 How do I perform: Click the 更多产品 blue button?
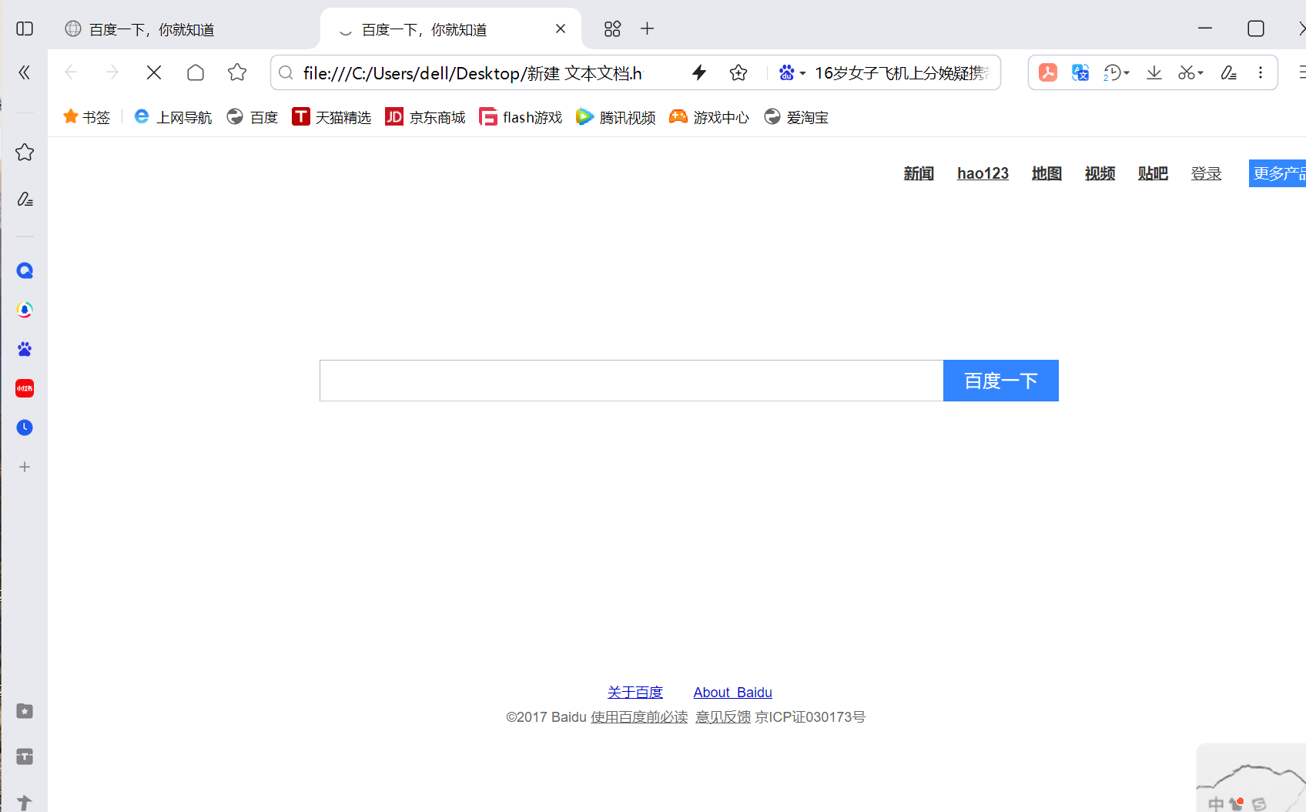click(1278, 173)
